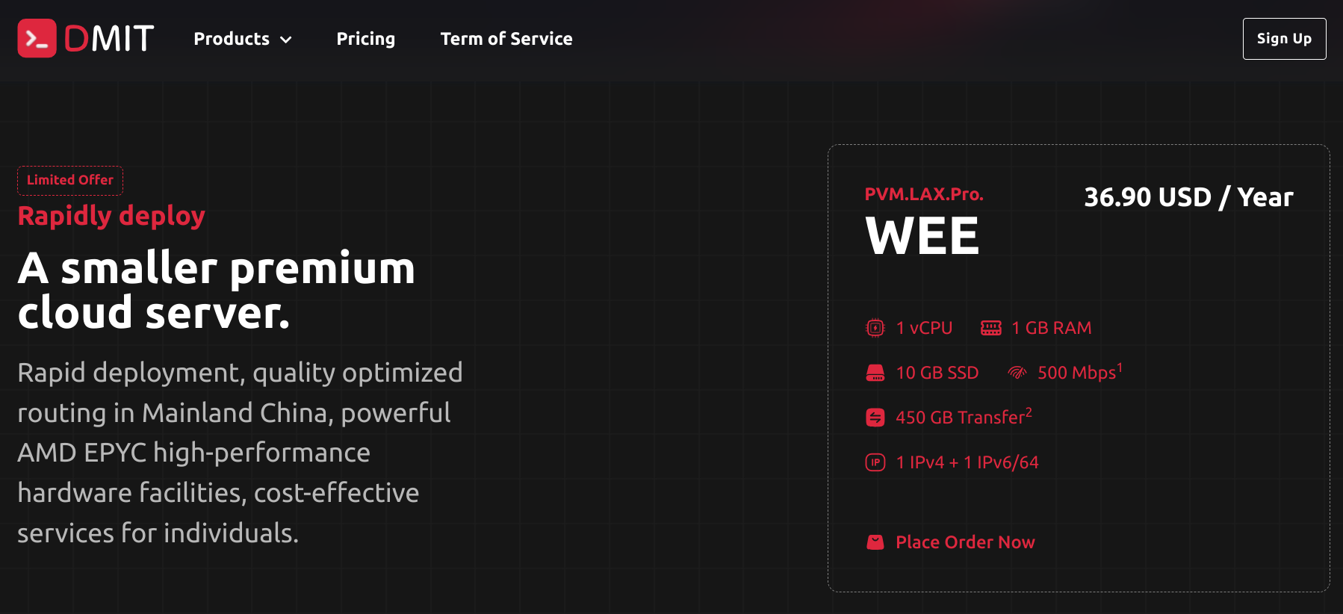Open the Pricing page
The image size is (1343, 614).
point(365,39)
